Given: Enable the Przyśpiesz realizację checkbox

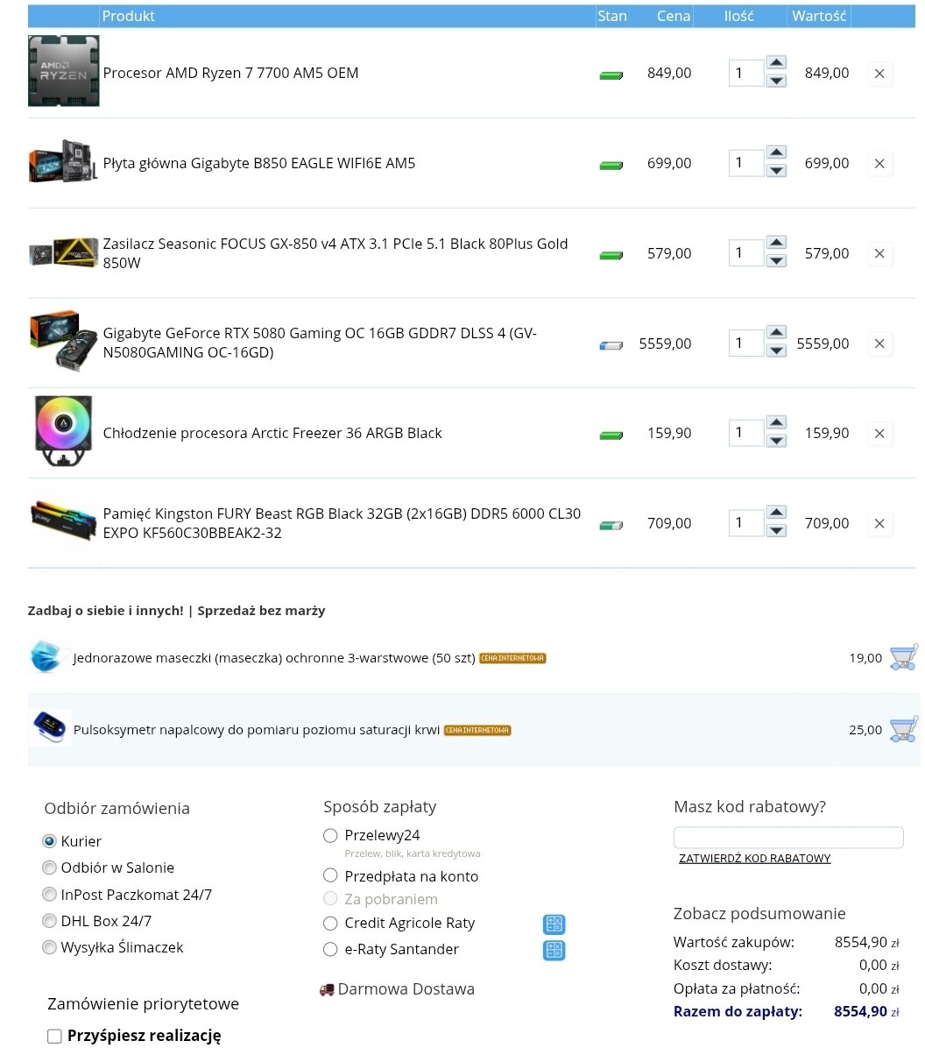Looking at the screenshot, I should point(54,1036).
